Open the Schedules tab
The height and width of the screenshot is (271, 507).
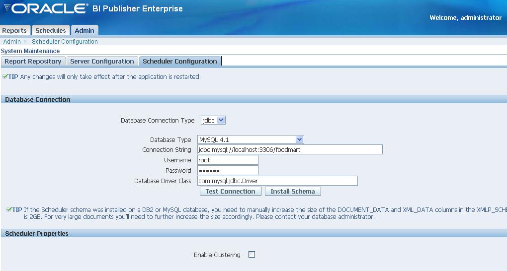click(x=51, y=30)
